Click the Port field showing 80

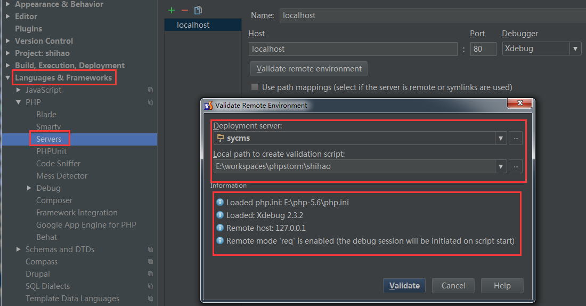click(483, 49)
